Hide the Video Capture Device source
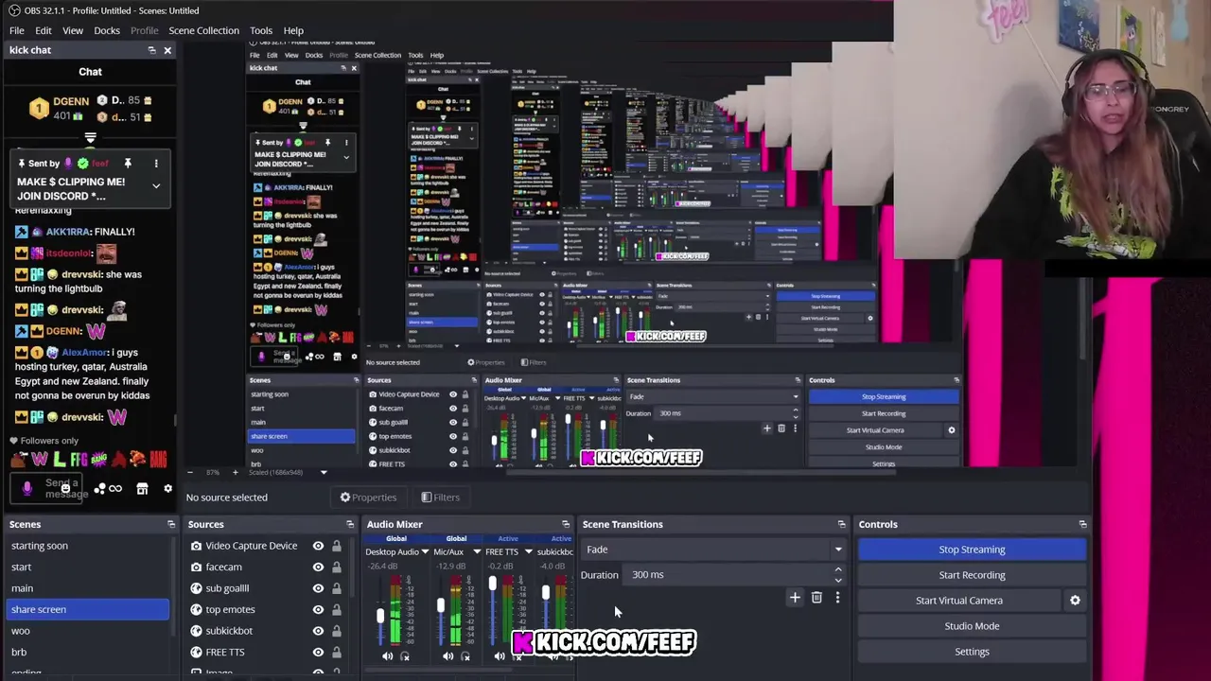 [318, 546]
